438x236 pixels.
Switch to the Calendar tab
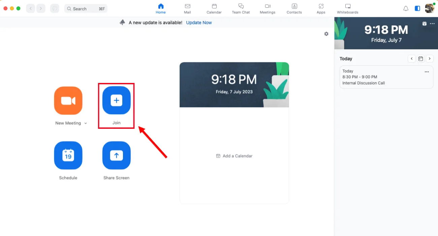click(x=214, y=8)
